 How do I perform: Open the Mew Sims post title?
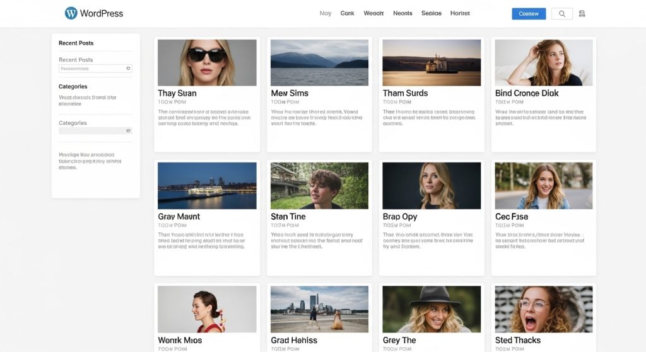pyautogui.click(x=290, y=93)
